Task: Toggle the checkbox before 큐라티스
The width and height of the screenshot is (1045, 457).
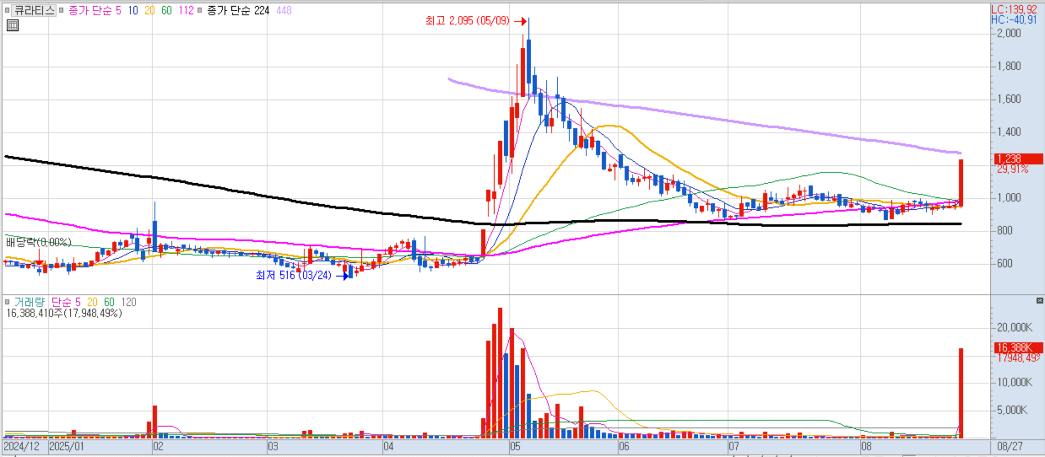Action: pyautogui.click(x=7, y=10)
